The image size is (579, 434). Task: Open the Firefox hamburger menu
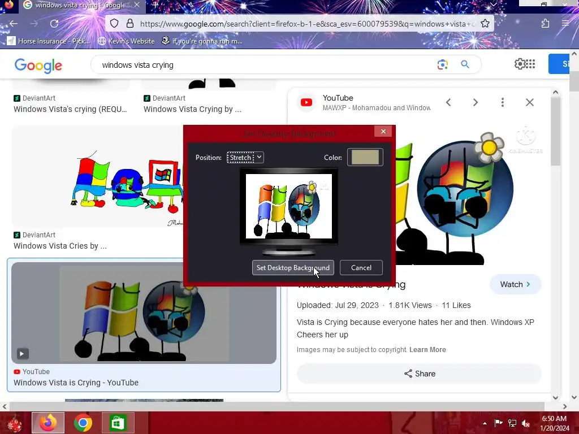565,24
